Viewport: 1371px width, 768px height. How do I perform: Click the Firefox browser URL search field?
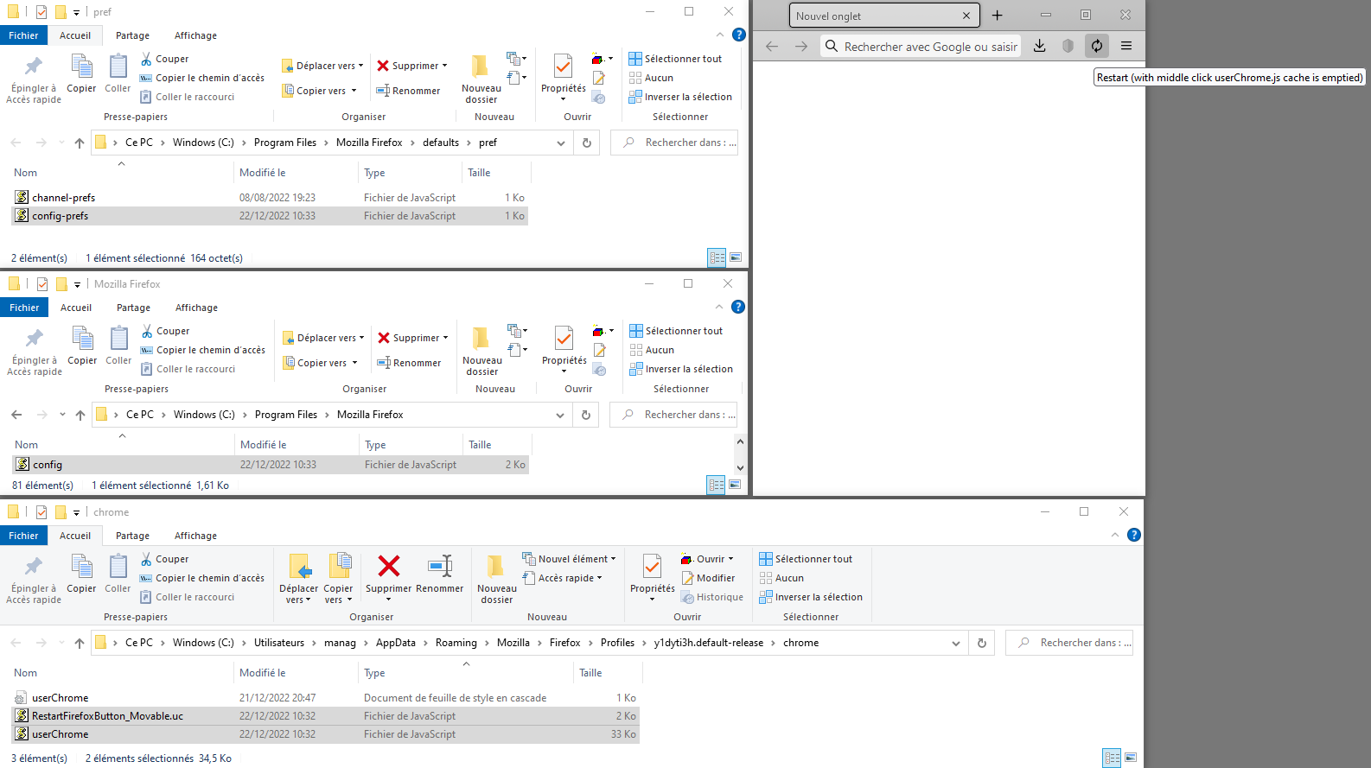click(x=920, y=47)
